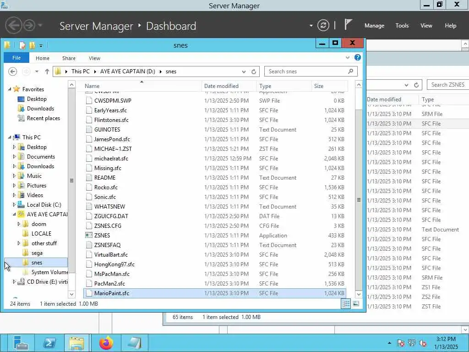The height and width of the screenshot is (352, 469).
Task: Sort by Date modified column in snes window
Action: click(229, 86)
